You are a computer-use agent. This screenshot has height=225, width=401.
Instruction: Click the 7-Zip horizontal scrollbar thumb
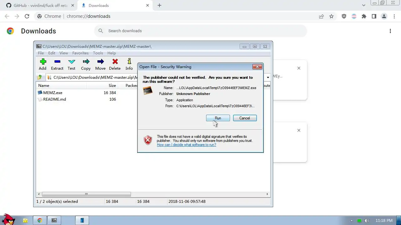point(86,194)
